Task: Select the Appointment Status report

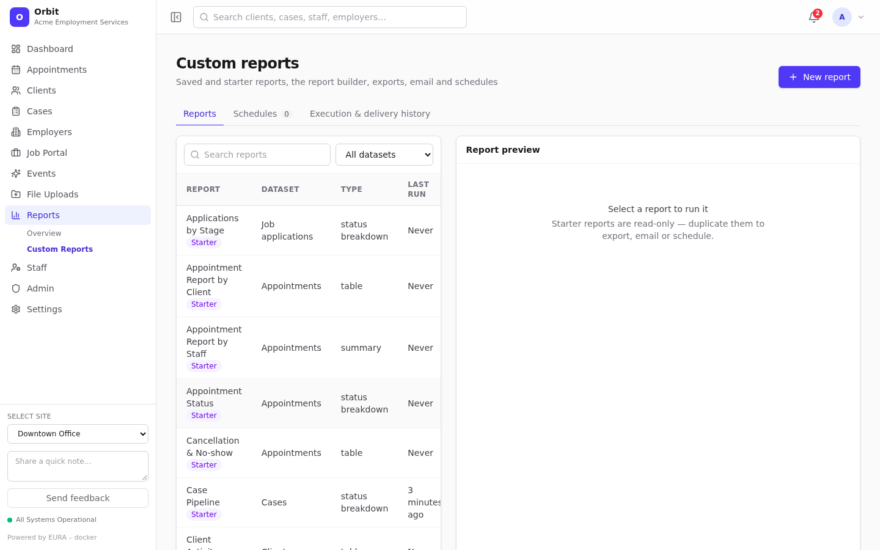Action: (309, 403)
